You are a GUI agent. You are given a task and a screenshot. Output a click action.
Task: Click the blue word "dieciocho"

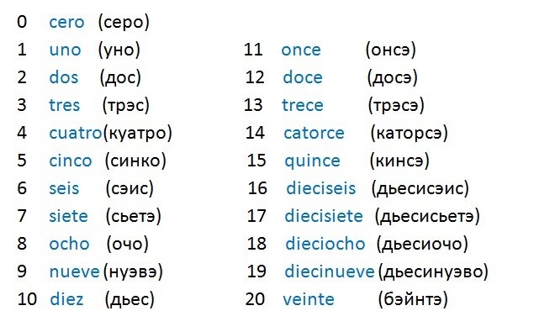coord(325,244)
